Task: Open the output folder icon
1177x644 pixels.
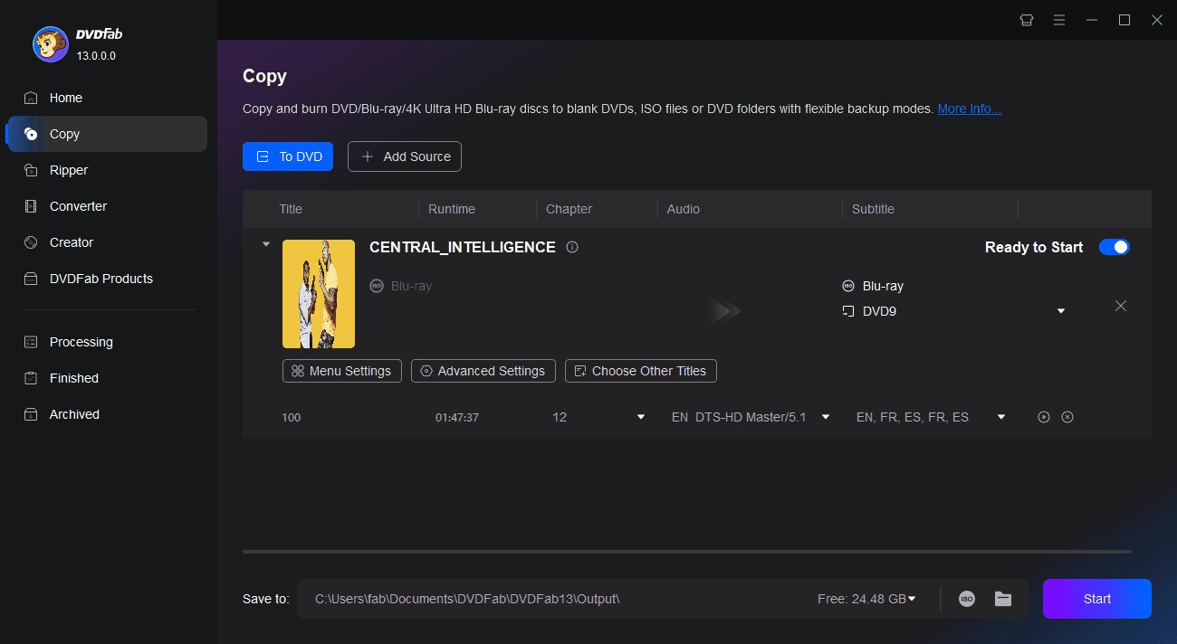Action: coord(1002,599)
